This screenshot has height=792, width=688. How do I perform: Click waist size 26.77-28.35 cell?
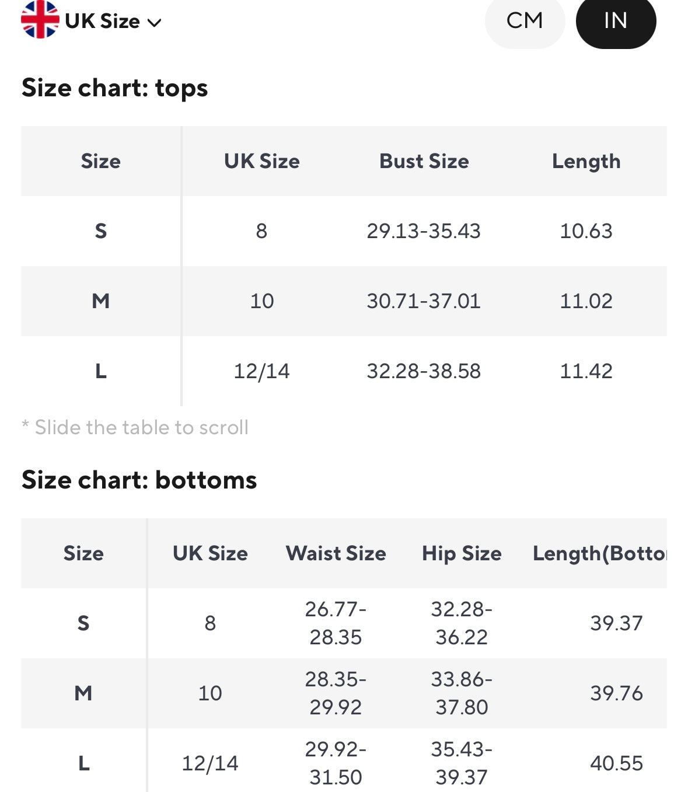[x=336, y=623]
